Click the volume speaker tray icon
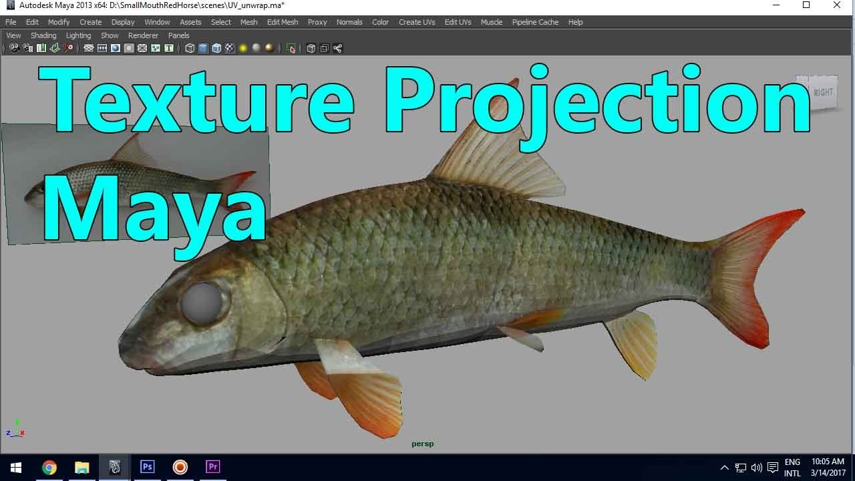The height and width of the screenshot is (481, 855). pyautogui.click(x=757, y=468)
